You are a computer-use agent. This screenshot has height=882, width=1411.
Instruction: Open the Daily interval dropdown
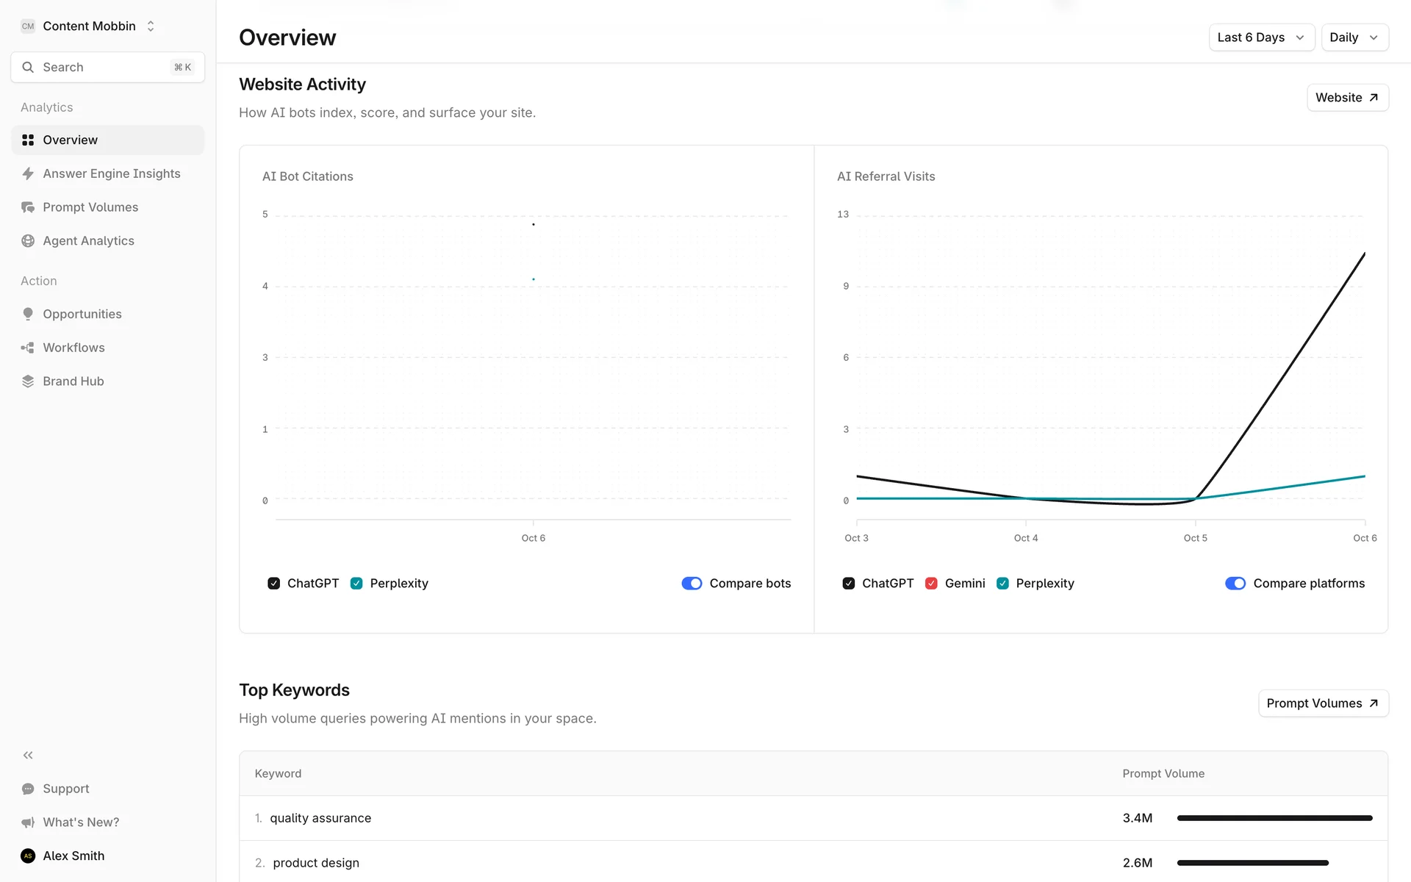[x=1354, y=37]
